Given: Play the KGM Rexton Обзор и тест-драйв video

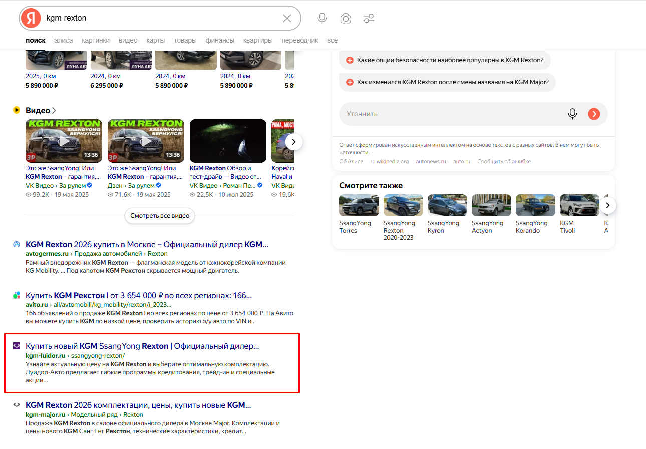Looking at the screenshot, I should pos(228,141).
